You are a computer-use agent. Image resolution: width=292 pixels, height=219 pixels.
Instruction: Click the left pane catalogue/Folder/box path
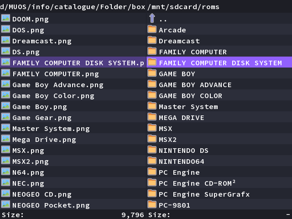(73, 7)
